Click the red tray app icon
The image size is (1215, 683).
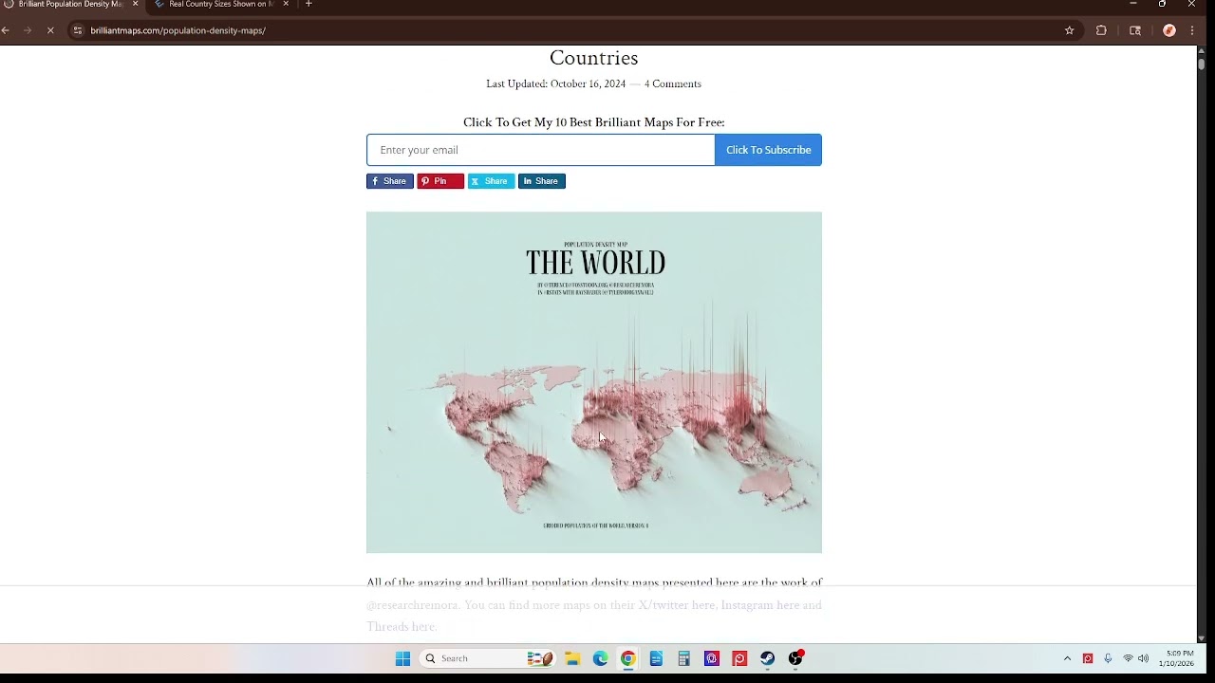click(x=1088, y=658)
